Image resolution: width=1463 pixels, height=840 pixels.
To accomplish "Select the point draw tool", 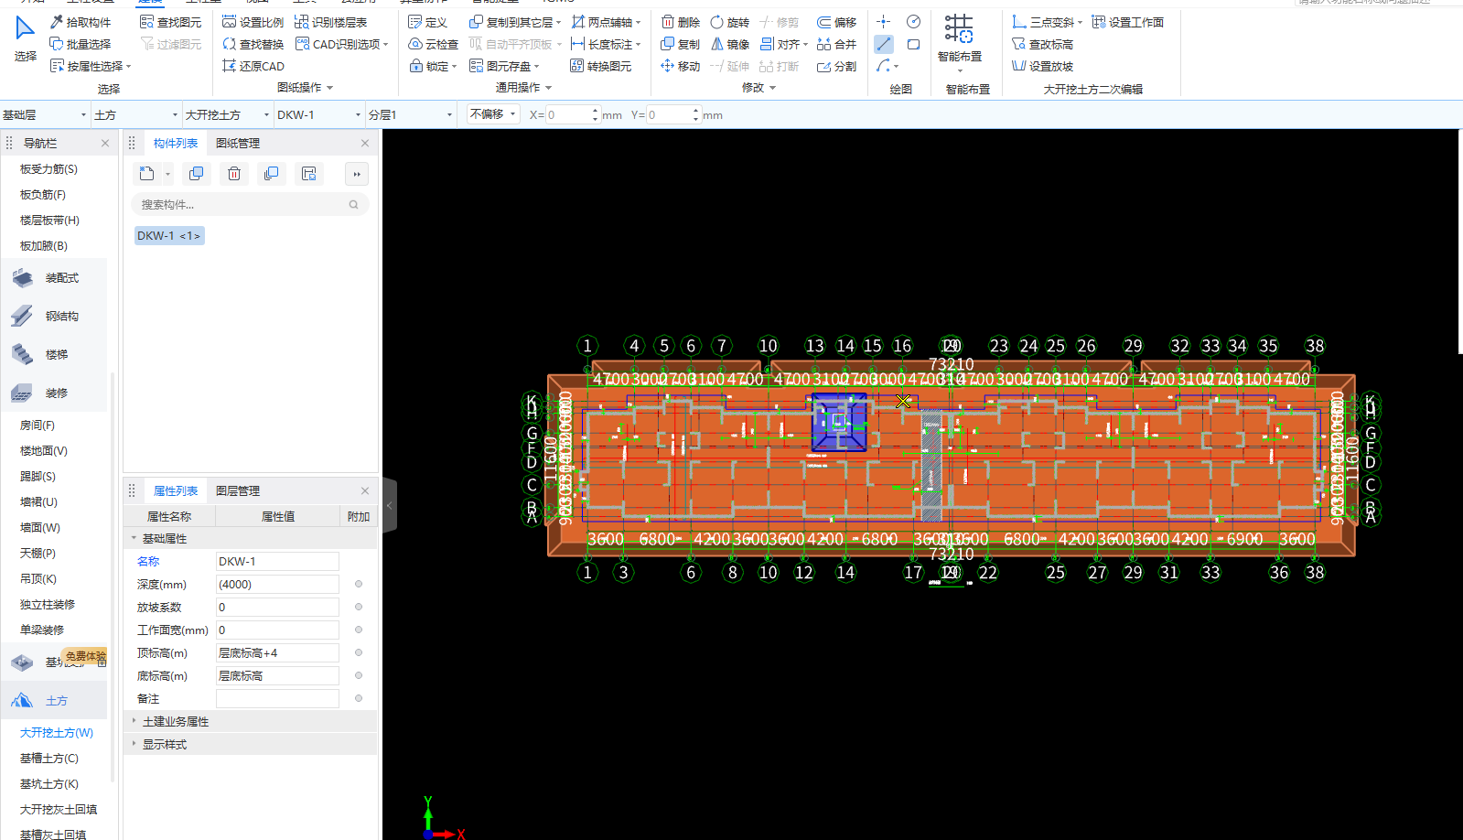I will click(x=883, y=21).
